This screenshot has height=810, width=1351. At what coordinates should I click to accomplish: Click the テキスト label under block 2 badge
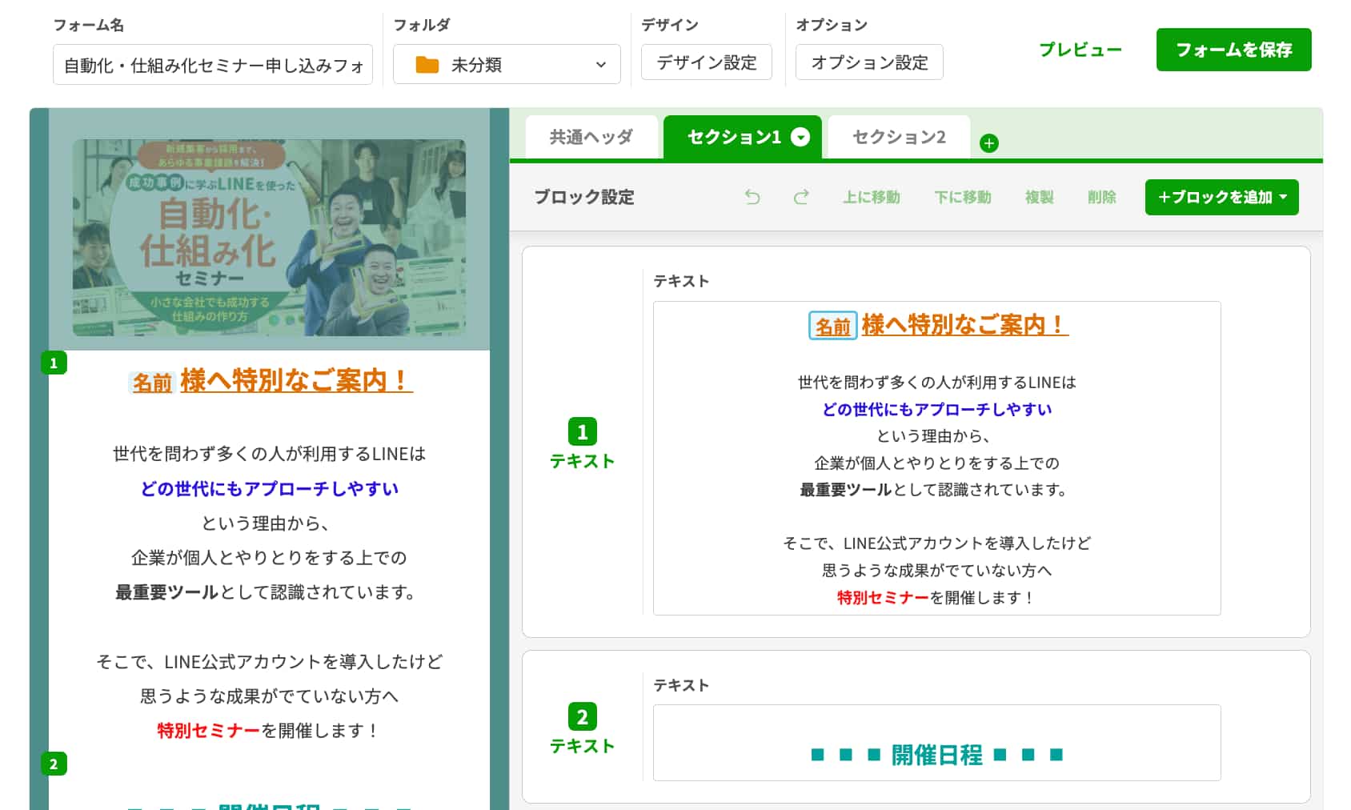[582, 746]
